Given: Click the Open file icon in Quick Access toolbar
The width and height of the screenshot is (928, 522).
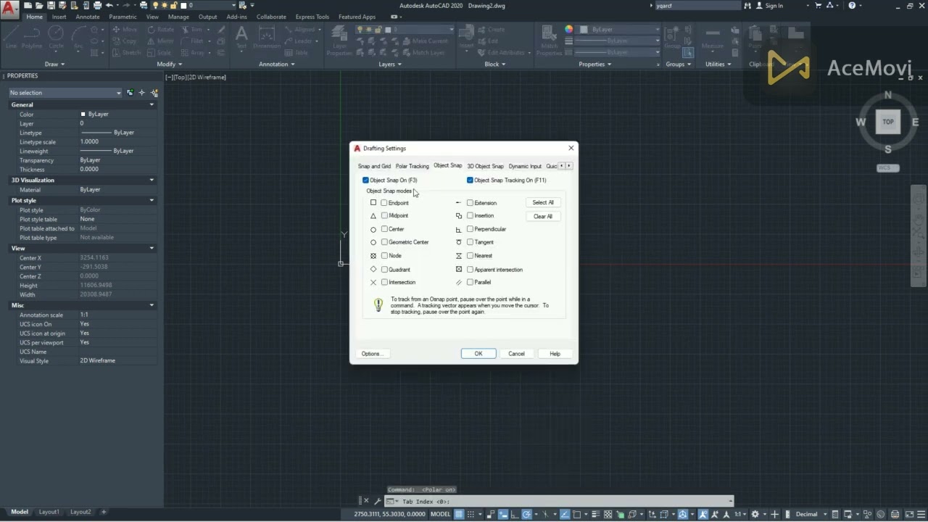Looking at the screenshot, I should tap(40, 5).
